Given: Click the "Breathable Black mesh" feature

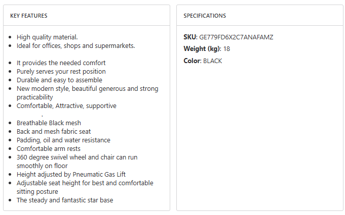Looking at the screenshot, I should [49, 123].
